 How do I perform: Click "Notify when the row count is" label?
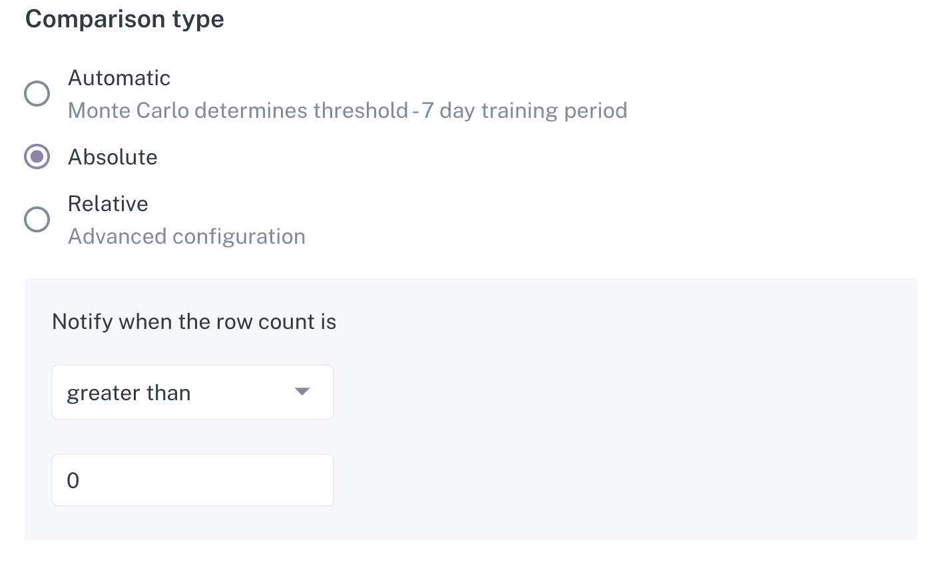194,322
